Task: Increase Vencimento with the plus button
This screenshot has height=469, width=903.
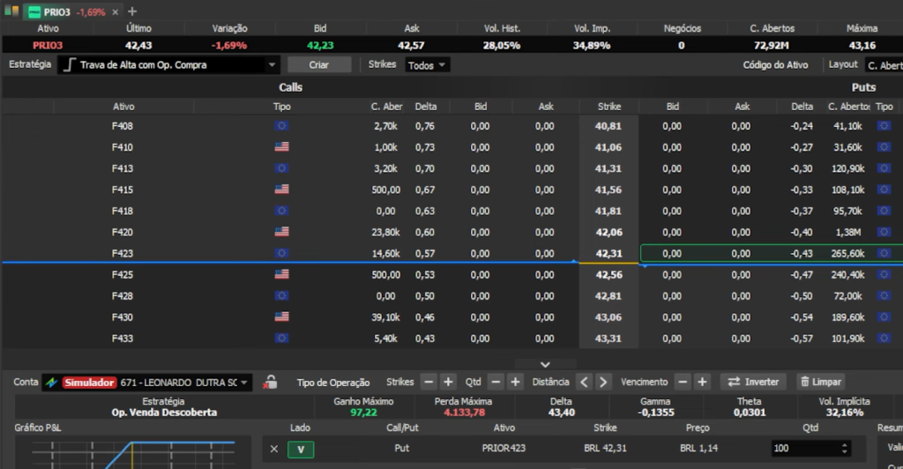Action: tap(702, 382)
